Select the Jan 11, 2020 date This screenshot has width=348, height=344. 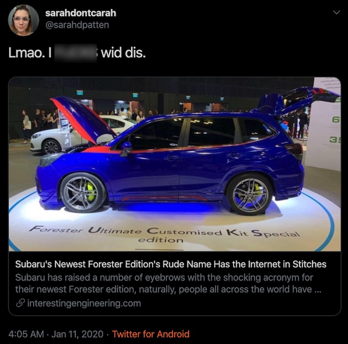click(x=77, y=334)
